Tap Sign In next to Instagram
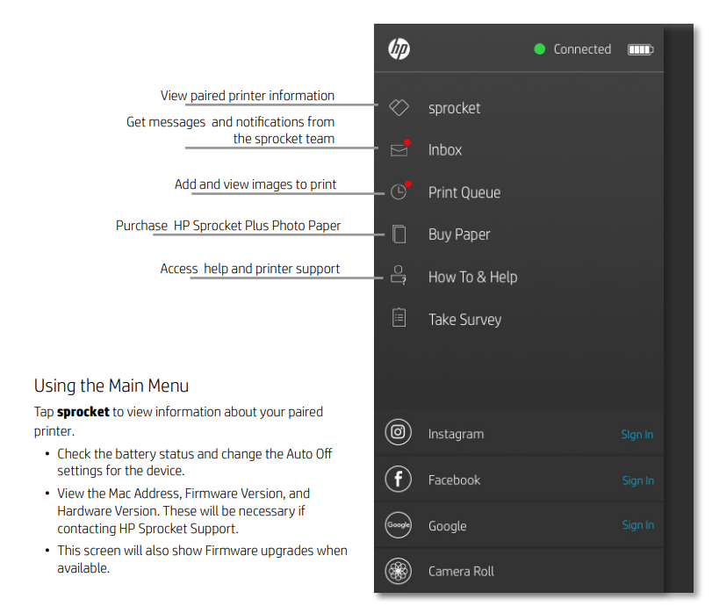 [x=637, y=435]
